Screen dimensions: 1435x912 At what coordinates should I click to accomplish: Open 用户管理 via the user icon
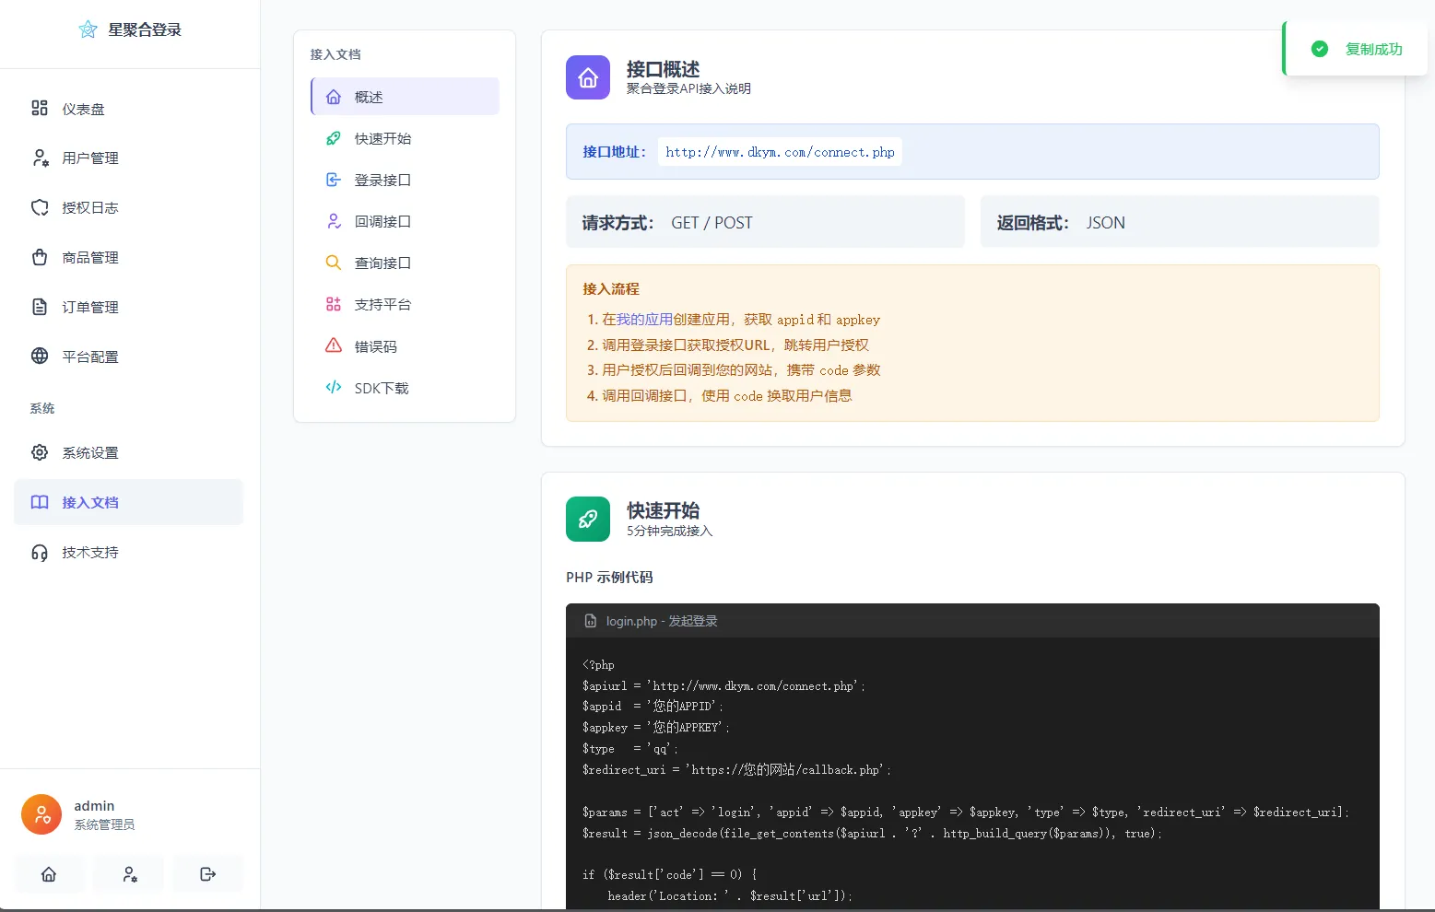pos(40,158)
